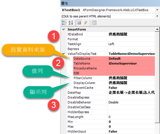
Task: Click the scrollbar up arrow
Action: [x=157, y=29]
